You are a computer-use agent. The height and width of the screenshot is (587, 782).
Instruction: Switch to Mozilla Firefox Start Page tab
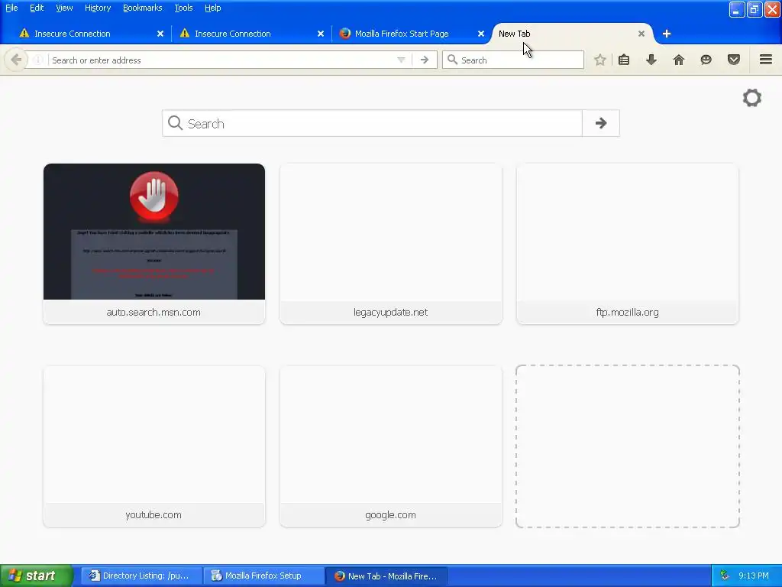click(x=410, y=34)
